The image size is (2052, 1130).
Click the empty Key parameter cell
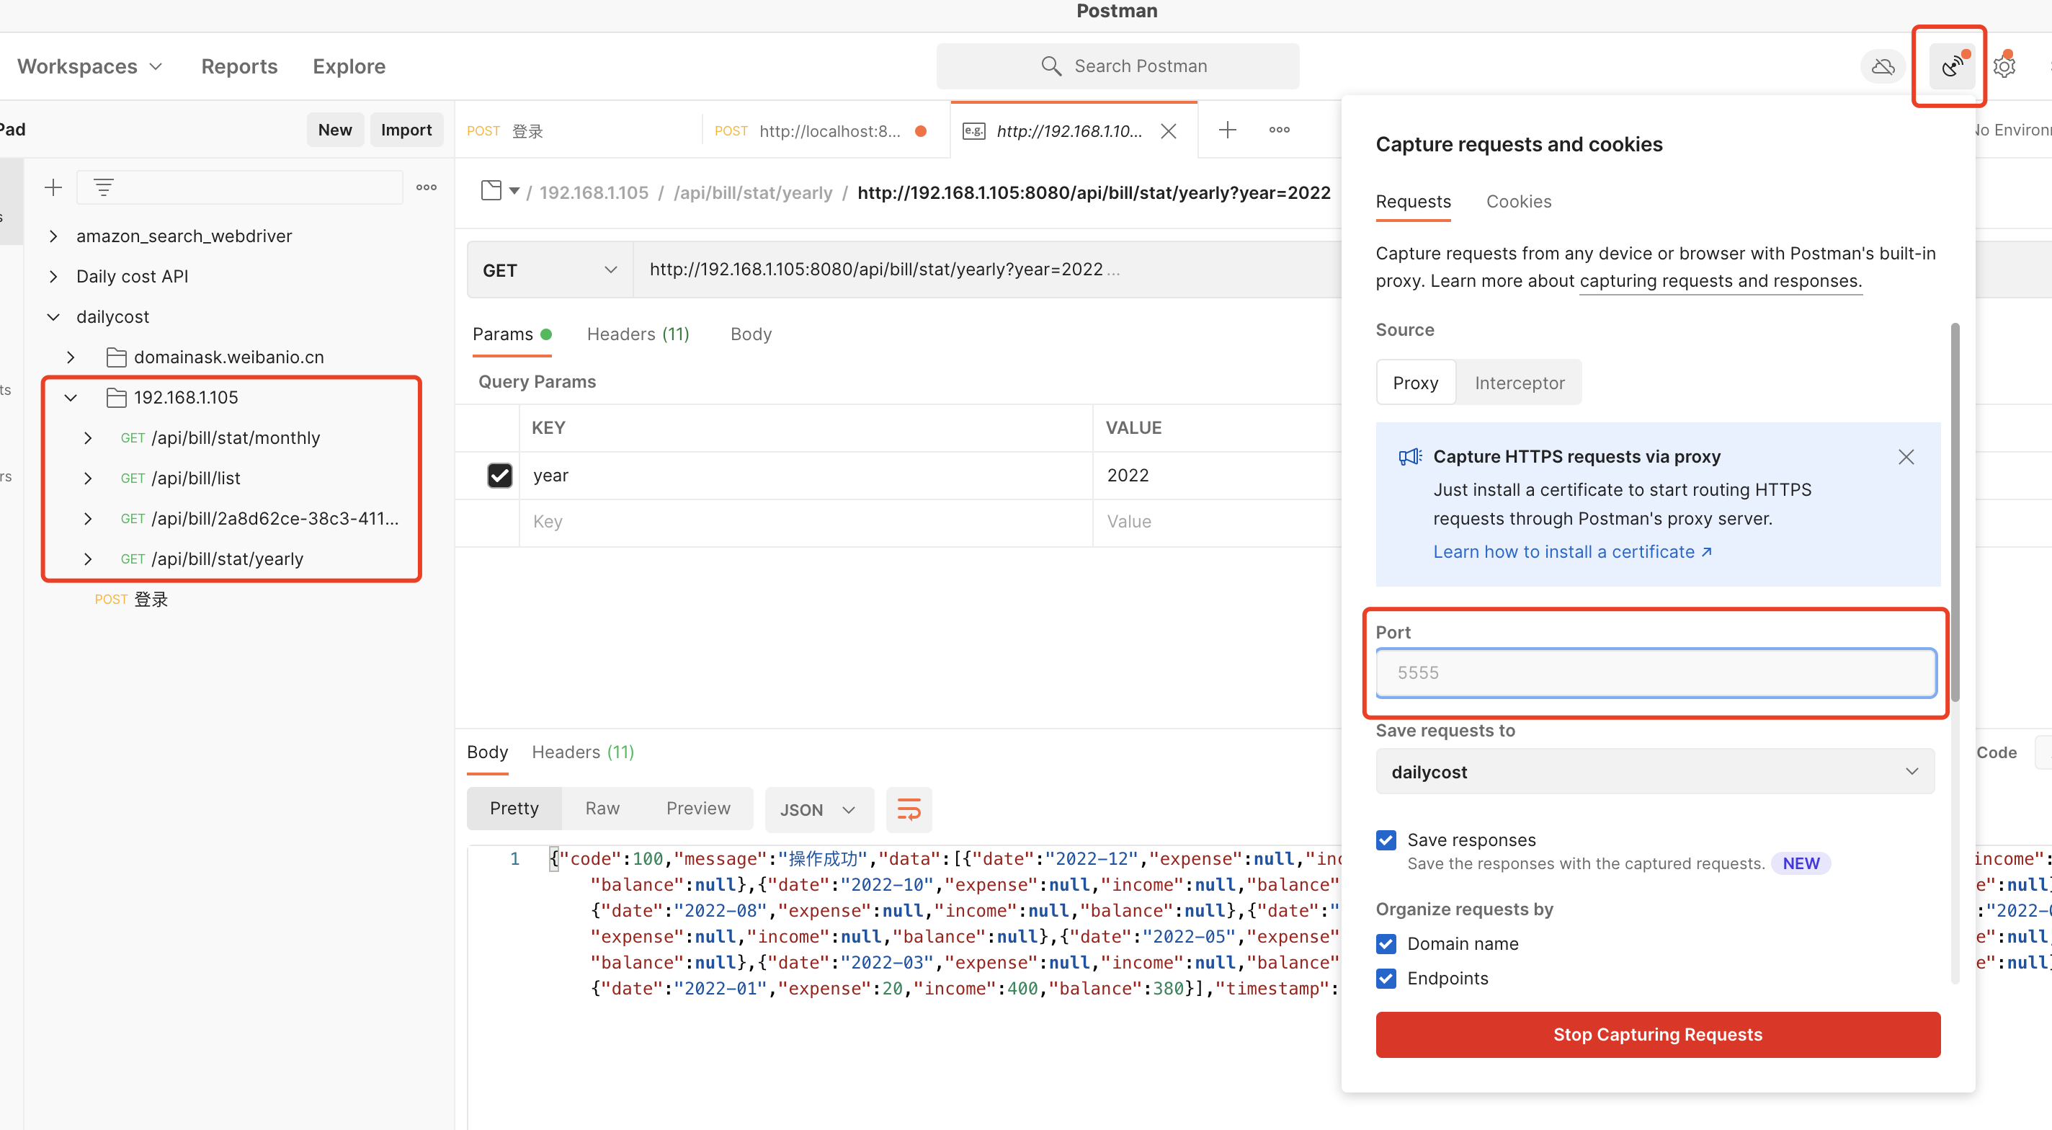(805, 522)
